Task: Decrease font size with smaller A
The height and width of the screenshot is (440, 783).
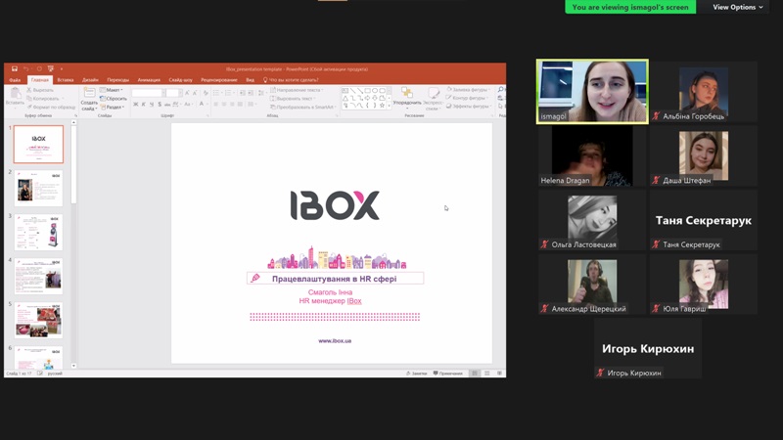Action: coord(195,93)
